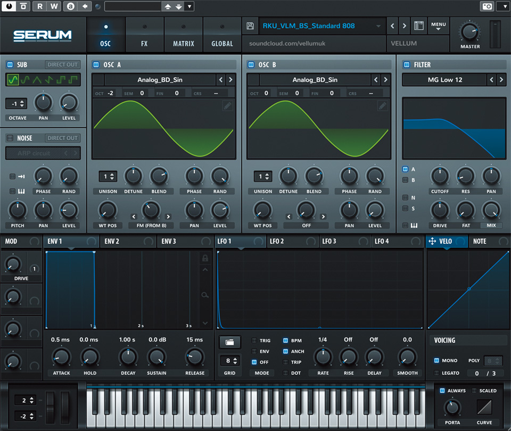
Task: Select the triangle sub waveform icon
Action: tap(37, 79)
